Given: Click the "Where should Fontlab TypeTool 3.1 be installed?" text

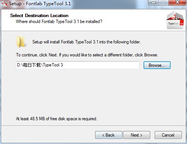Looking at the screenshot, I should [x=59, y=22].
